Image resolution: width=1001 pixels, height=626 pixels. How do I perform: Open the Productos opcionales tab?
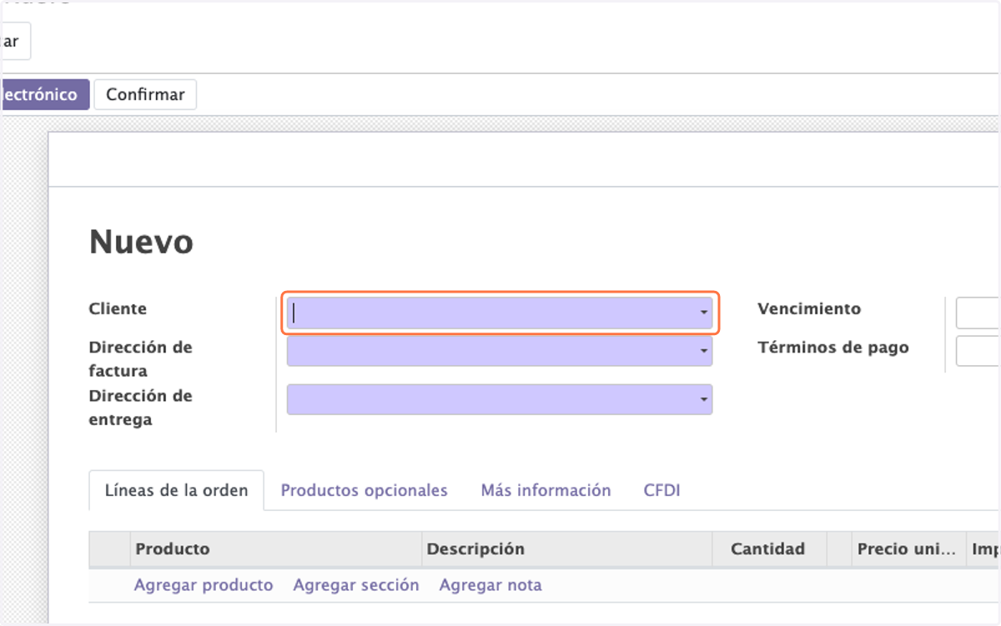(364, 490)
